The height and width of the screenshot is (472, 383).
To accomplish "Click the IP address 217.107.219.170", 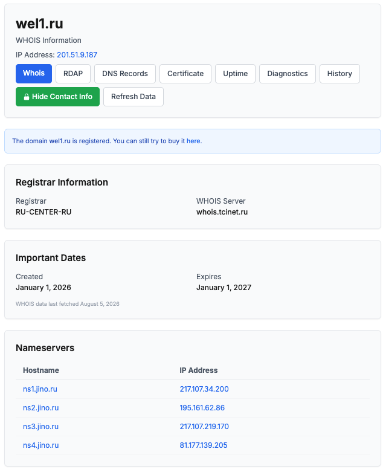I will tap(204, 426).
